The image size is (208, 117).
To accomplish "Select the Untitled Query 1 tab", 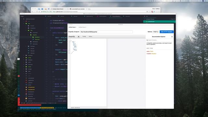I will pos(72,27).
